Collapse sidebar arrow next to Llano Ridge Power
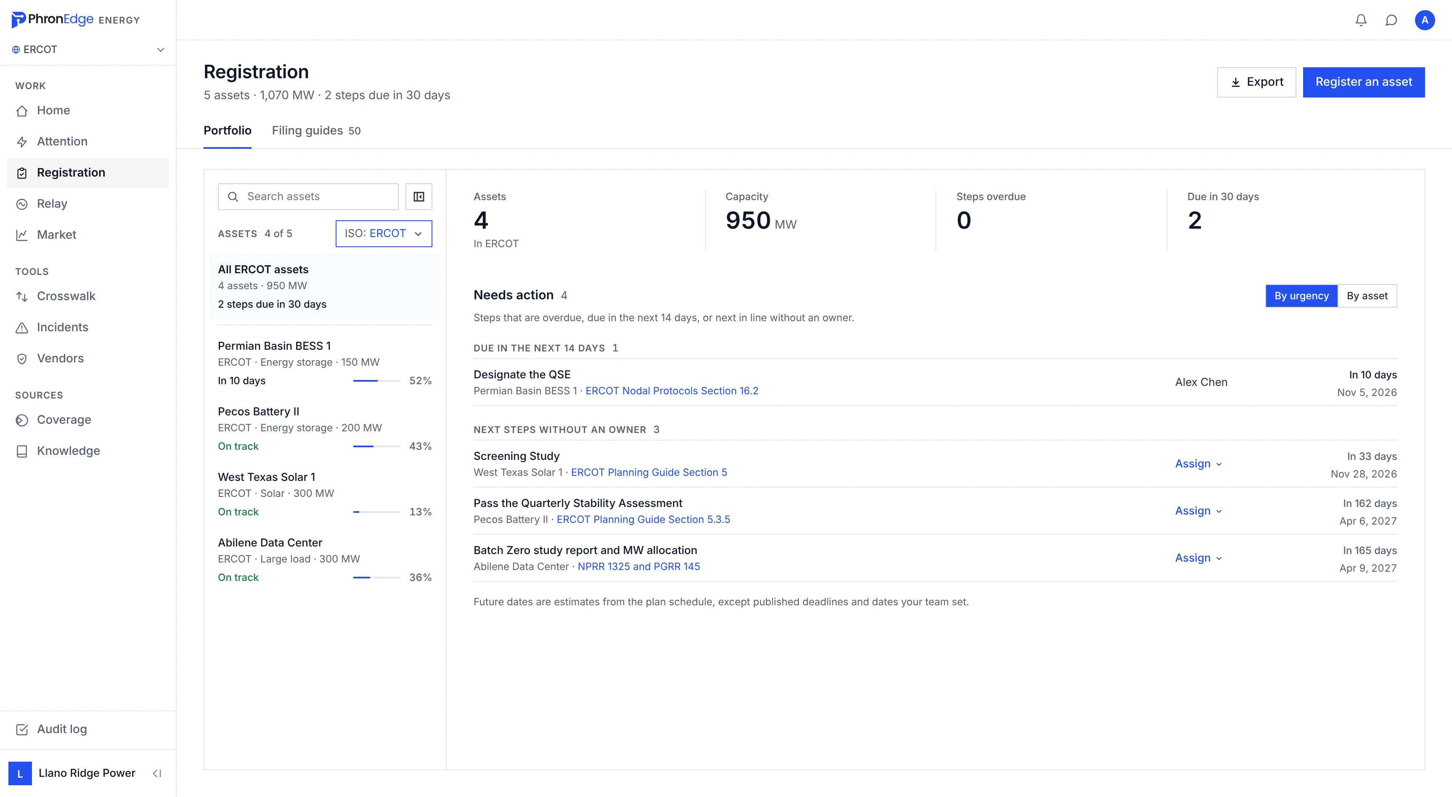 (157, 773)
